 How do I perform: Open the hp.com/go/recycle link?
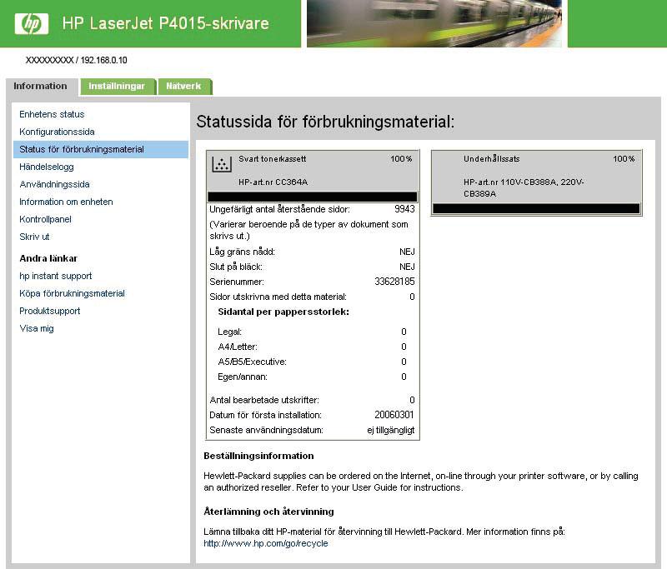coord(266,543)
